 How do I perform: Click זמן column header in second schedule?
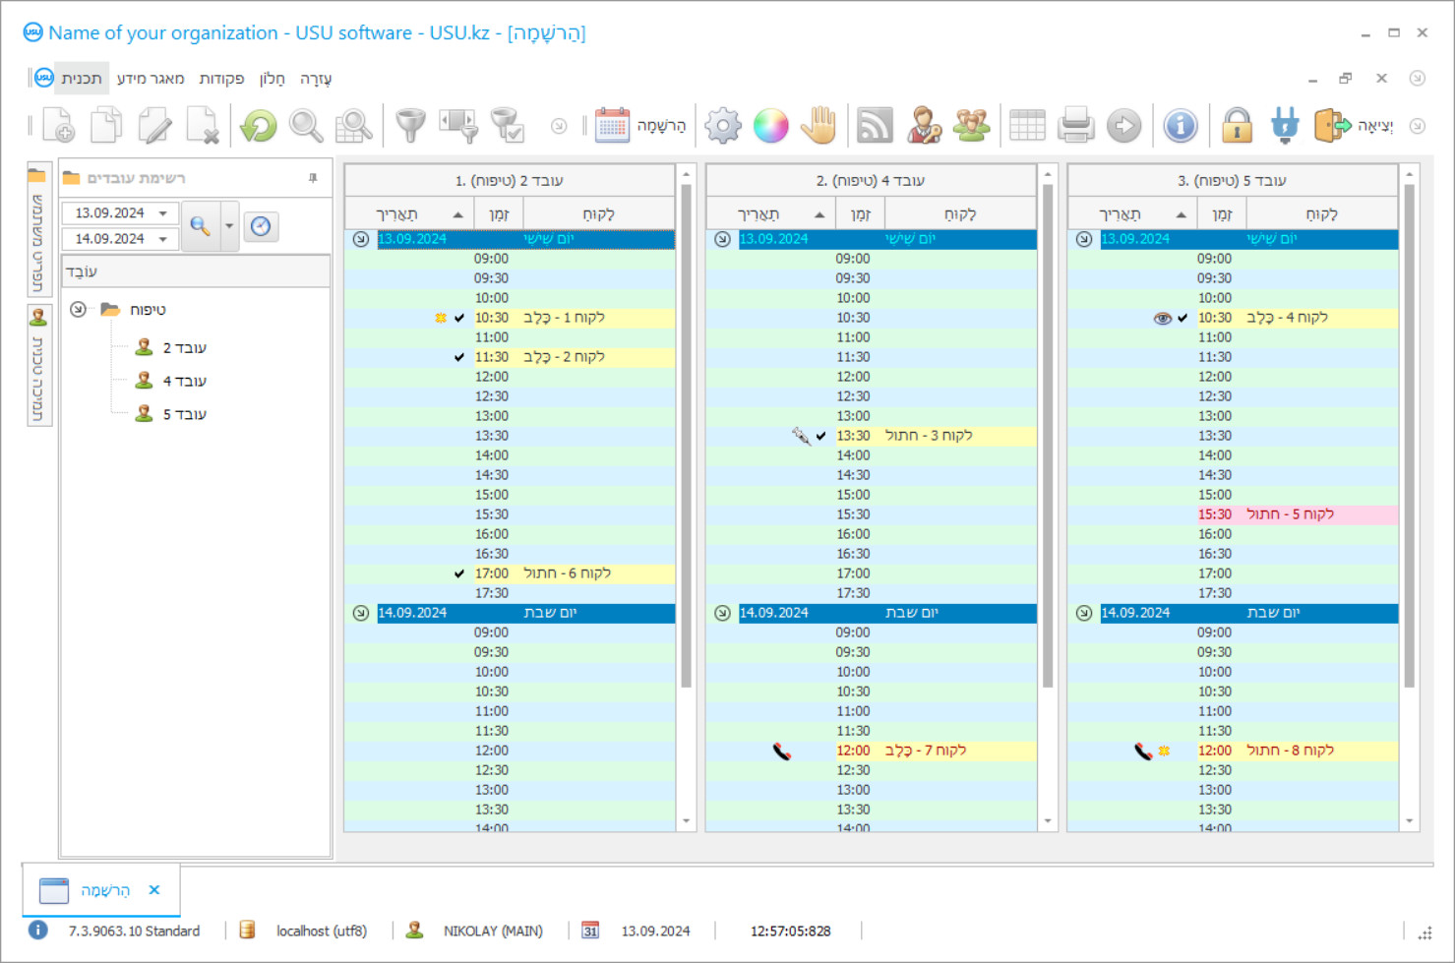(x=861, y=214)
